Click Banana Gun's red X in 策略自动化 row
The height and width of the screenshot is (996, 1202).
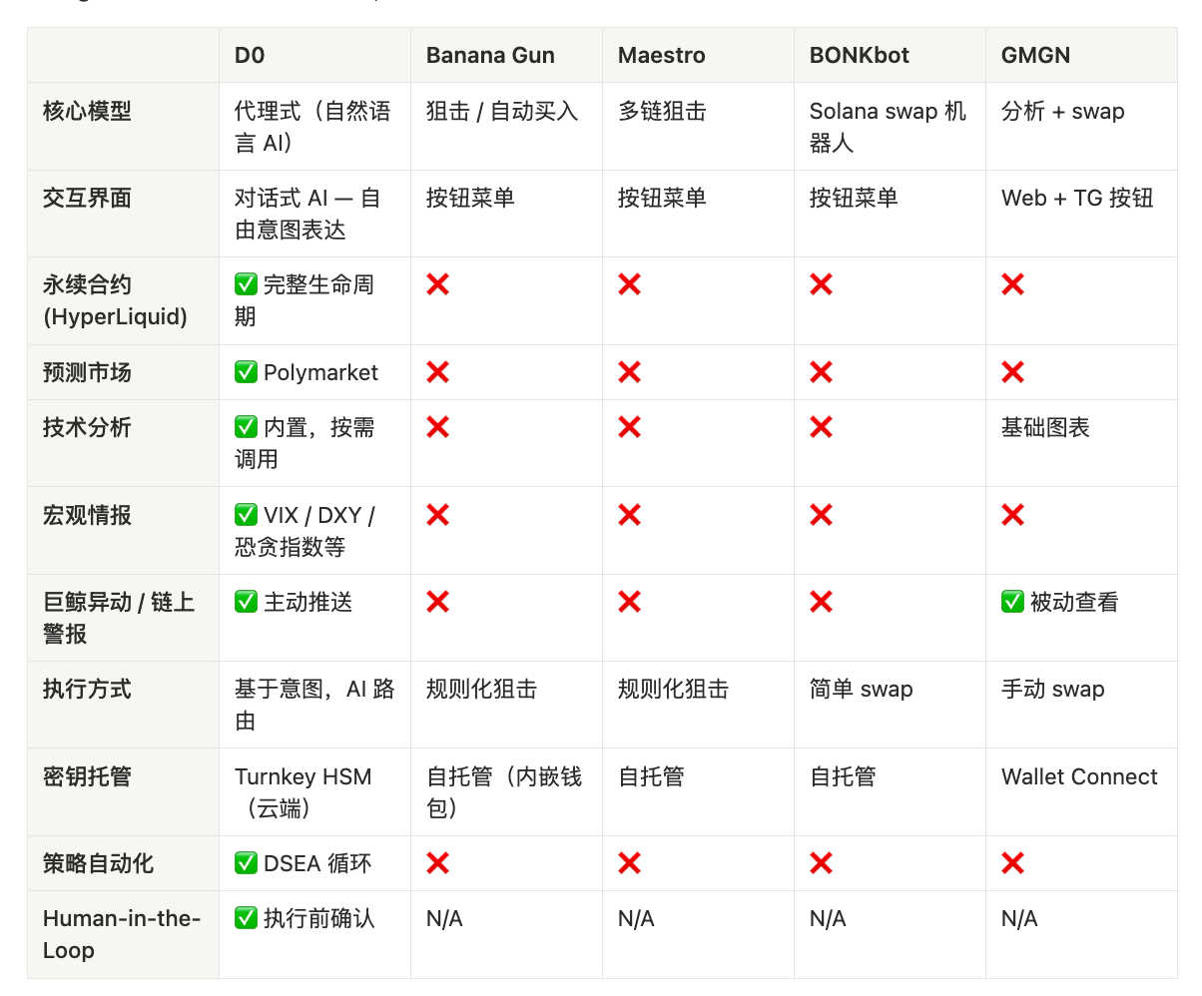point(437,863)
